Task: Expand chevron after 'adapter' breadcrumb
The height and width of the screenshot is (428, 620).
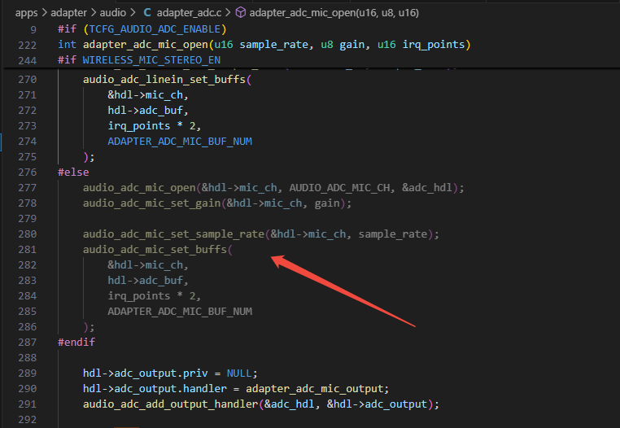Action: tap(94, 13)
